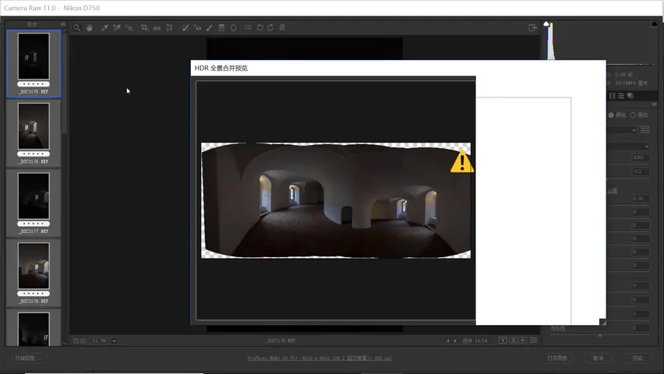Image resolution: width=664 pixels, height=374 pixels.
Task: Select the Zoom tool magnifier icon
Action: click(76, 27)
